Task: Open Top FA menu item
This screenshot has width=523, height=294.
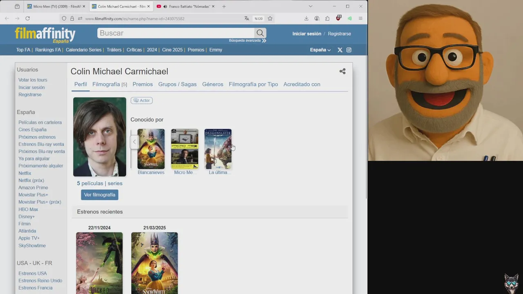Action: pyautogui.click(x=23, y=50)
